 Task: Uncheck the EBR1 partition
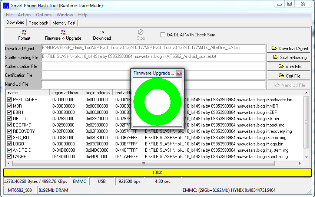tap(9, 112)
